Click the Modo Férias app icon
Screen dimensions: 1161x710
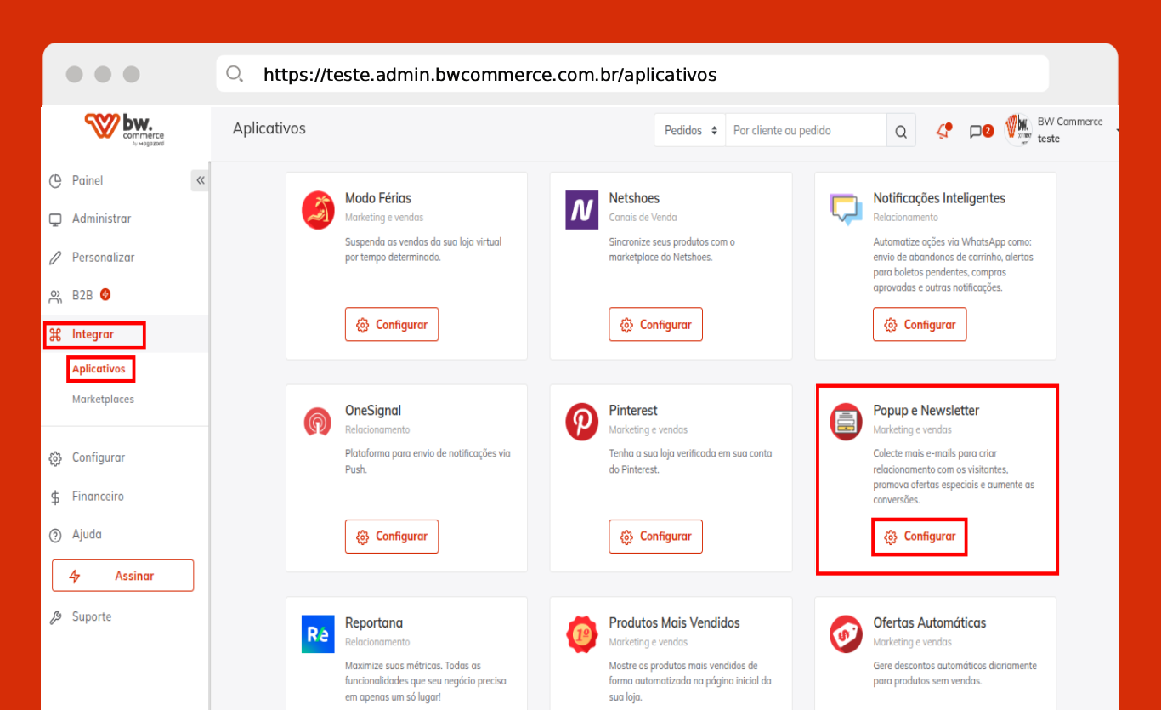[x=318, y=210]
